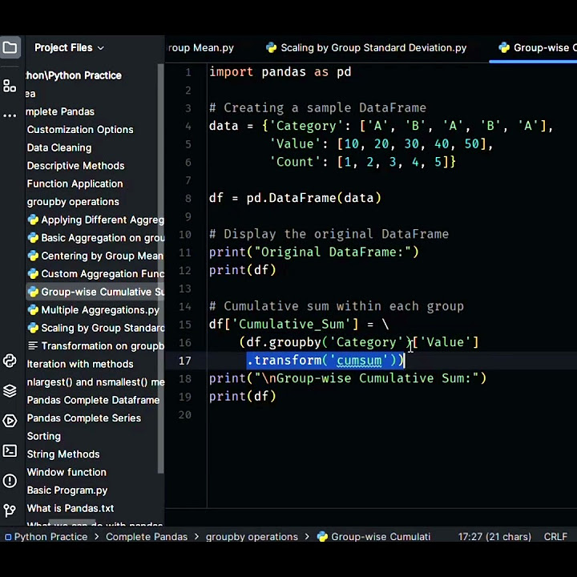Click line number 17 in gutter
Image resolution: width=577 pixels, height=577 pixels.
[185, 361]
